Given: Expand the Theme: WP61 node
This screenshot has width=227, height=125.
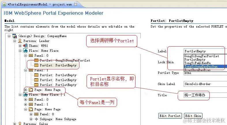Looking at the screenshot, I should click(x=20, y=46).
